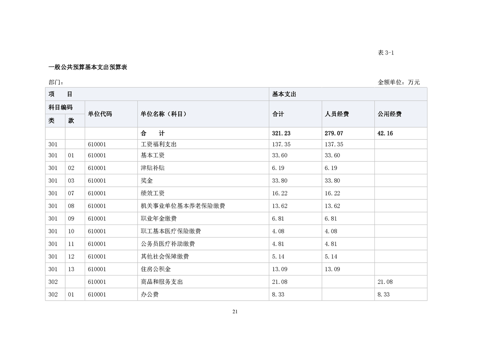485x343 pixels.
Task: Click 人员经费 value 33.60 for 基本工资
Action: pyautogui.click(x=332, y=155)
